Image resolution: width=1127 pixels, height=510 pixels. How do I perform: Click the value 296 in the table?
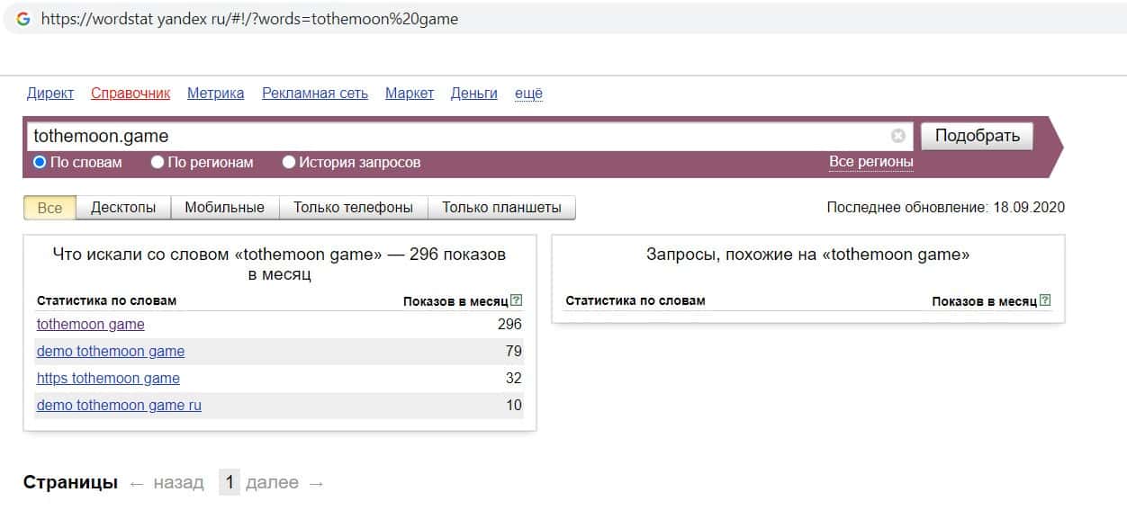point(509,325)
